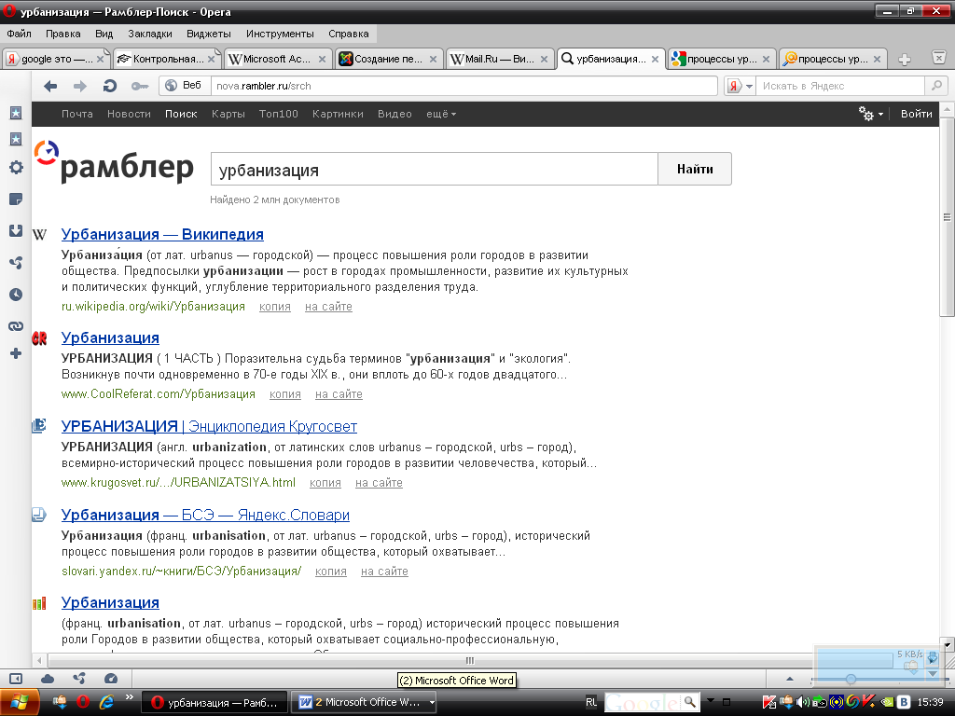The height and width of the screenshot is (716, 955).
Task: Go to Новости in Rambler navigation
Action: click(129, 114)
